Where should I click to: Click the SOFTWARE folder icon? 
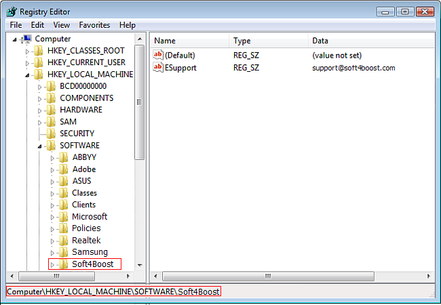(x=51, y=146)
